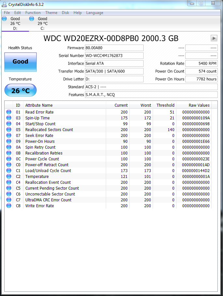Click the Rotation Rate 5400 RPM field
Viewport: 223px width, 296px height.
pyautogui.click(x=202, y=63)
